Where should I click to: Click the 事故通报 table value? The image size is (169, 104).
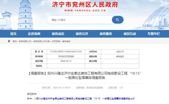pos(120,56)
